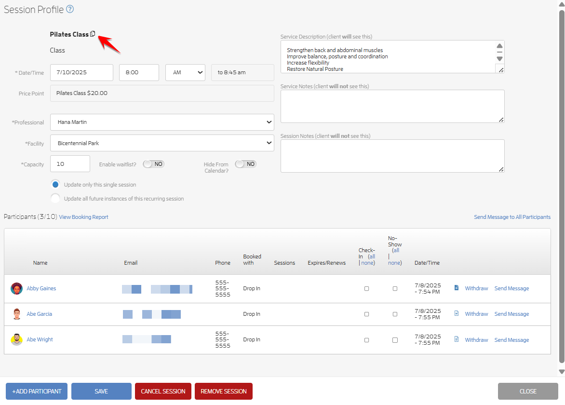Click the copy icon next to Pilates Class
This screenshot has width=565, height=405.
[x=93, y=34]
